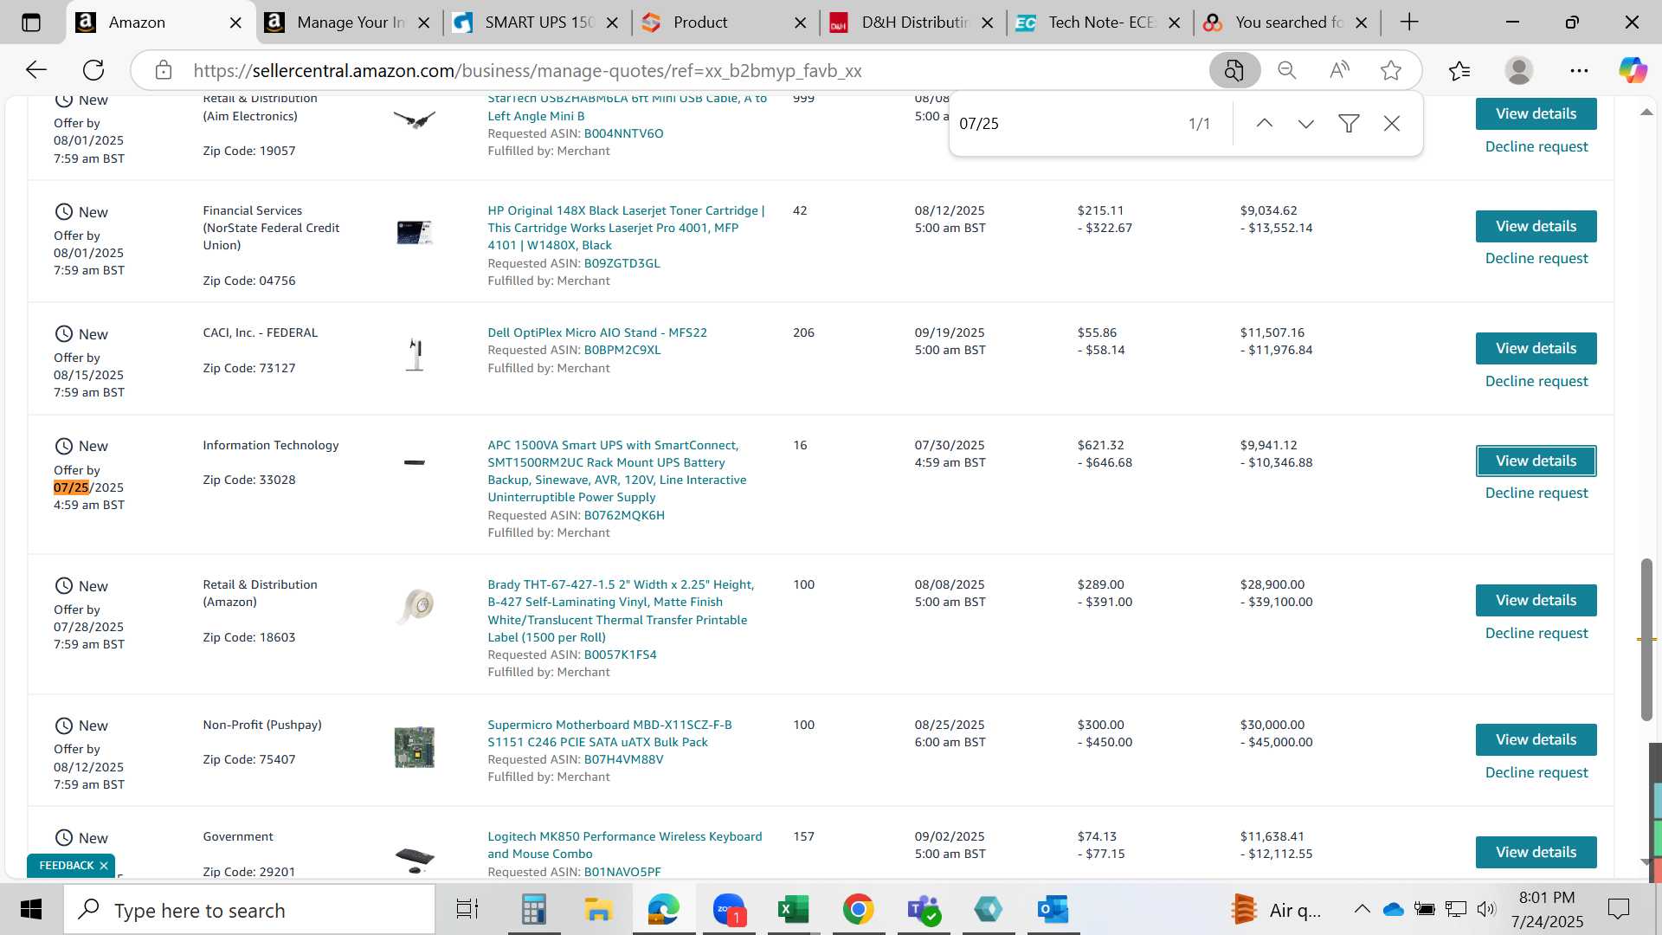
Task: Switch to Microsoft Edge on taskbar
Action: coord(663,910)
